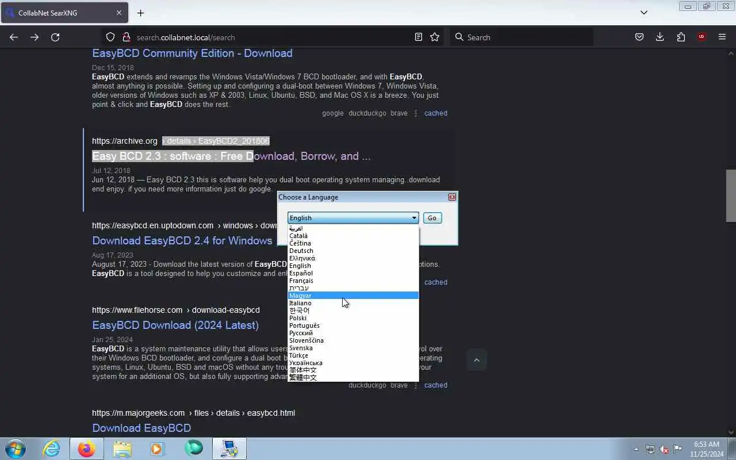Open a new browser tab

pyautogui.click(x=140, y=13)
